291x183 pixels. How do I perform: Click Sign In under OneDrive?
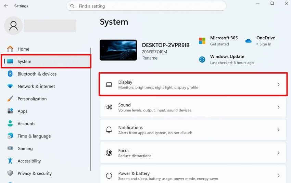click(x=265, y=44)
